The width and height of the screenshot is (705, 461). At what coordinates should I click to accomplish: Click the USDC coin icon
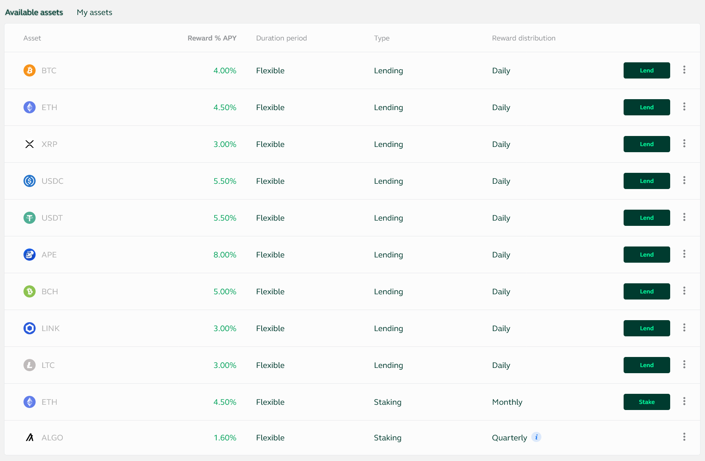click(30, 181)
